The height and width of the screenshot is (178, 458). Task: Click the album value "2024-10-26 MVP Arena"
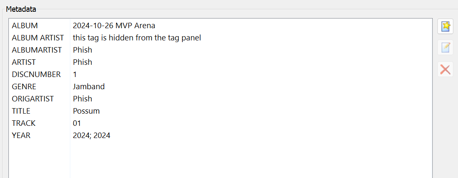[x=114, y=26]
